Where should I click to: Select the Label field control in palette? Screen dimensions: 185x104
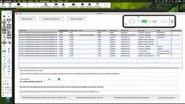click(4, 56)
